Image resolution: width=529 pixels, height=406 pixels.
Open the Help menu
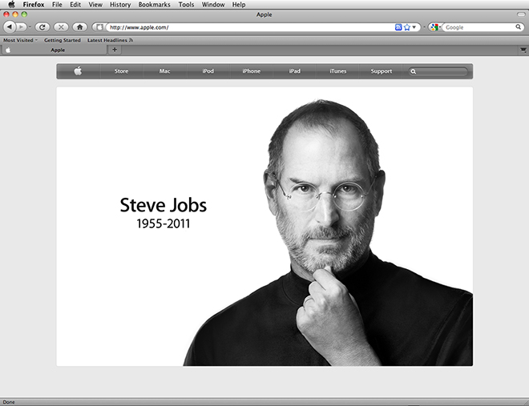(239, 4)
